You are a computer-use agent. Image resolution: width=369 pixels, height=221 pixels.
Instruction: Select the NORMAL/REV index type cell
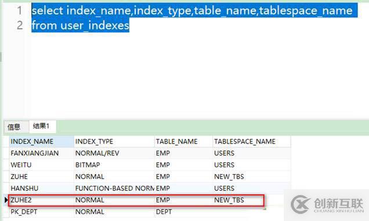[x=114, y=153]
